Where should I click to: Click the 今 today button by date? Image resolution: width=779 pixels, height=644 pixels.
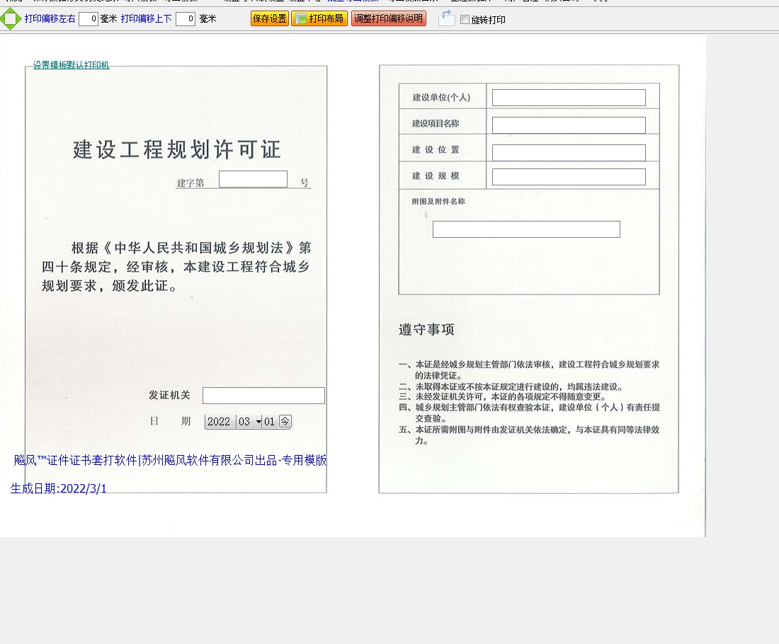pos(285,421)
